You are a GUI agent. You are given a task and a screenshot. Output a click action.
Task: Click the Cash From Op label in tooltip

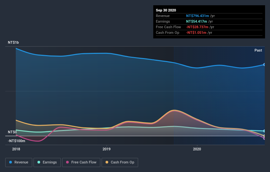pyautogui.click(x=167, y=32)
